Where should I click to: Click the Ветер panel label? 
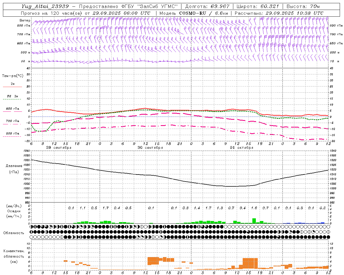[x=25, y=20]
